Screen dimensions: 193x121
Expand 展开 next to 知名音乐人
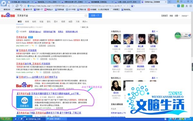(x=155, y=78)
